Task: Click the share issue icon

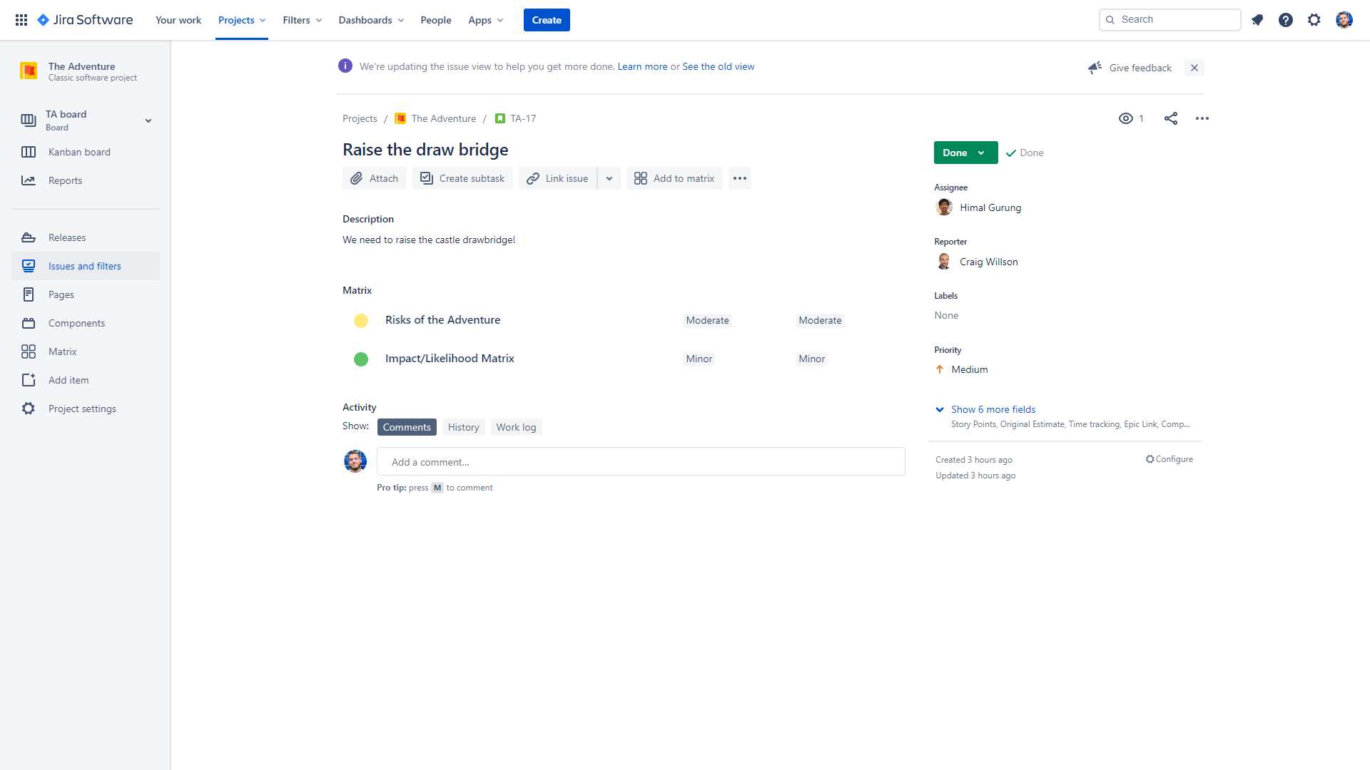Action: 1171,118
